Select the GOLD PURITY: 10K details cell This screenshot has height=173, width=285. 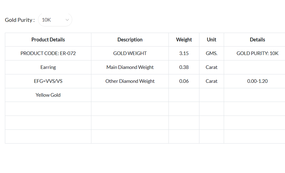point(257,54)
